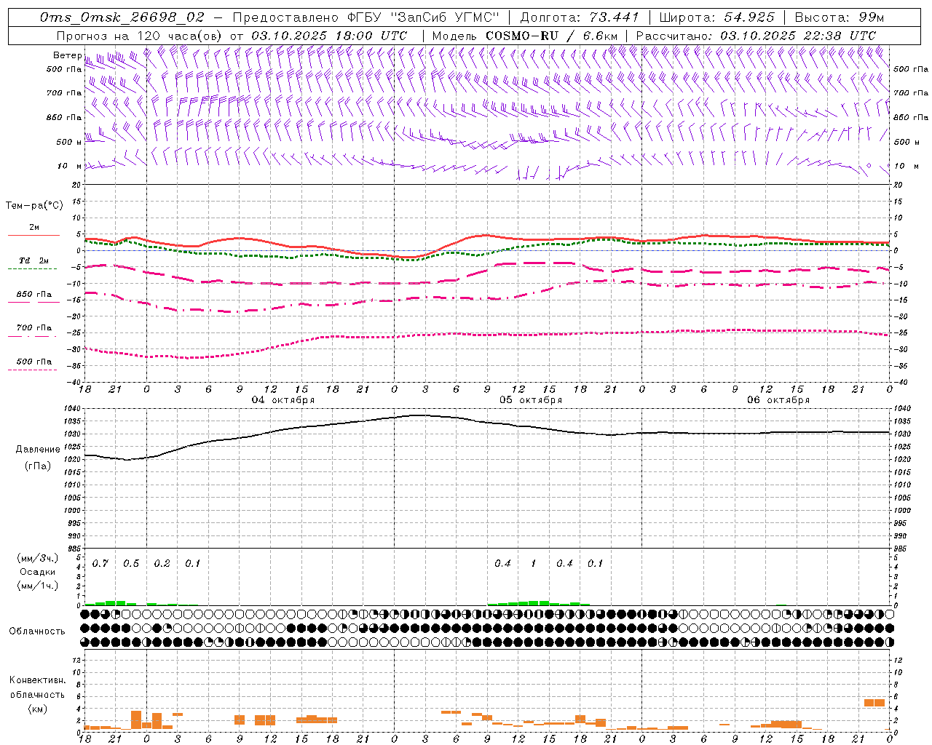932x745 pixels.
Task: Click the red 2м temperature legend line
Action: coord(33,235)
